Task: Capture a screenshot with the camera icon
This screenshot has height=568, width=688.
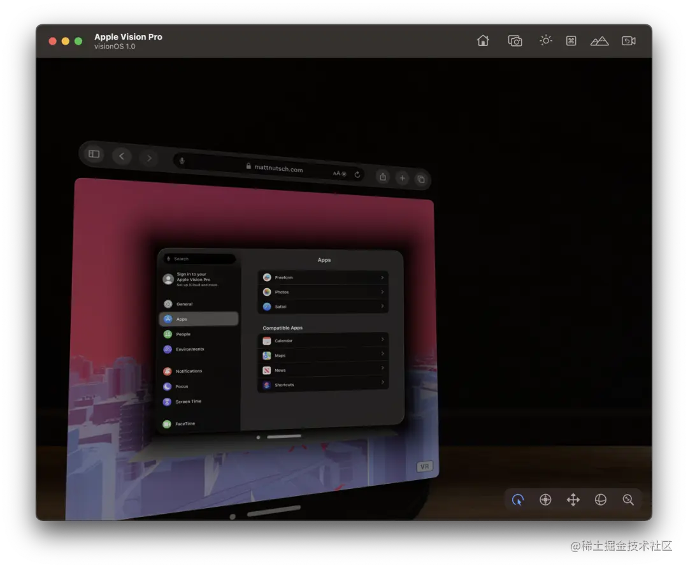Action: click(x=515, y=41)
